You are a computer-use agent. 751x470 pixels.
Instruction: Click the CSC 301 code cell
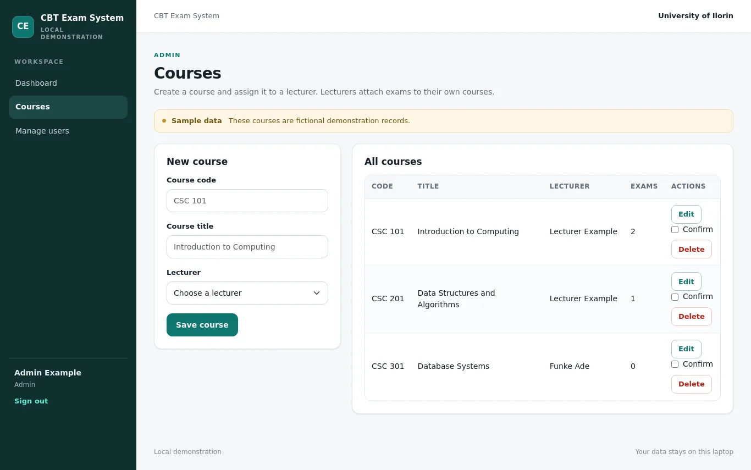click(388, 366)
